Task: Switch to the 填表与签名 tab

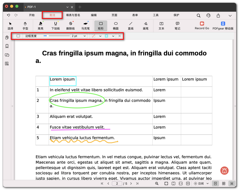Action: click(x=73, y=15)
